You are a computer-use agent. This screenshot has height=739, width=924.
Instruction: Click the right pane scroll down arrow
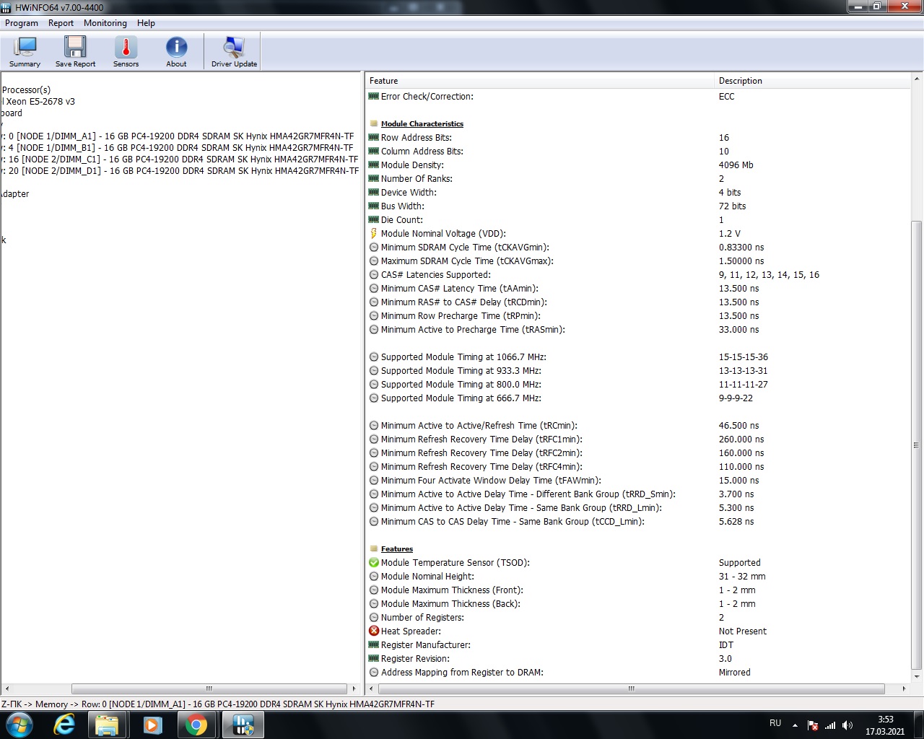[917, 677]
